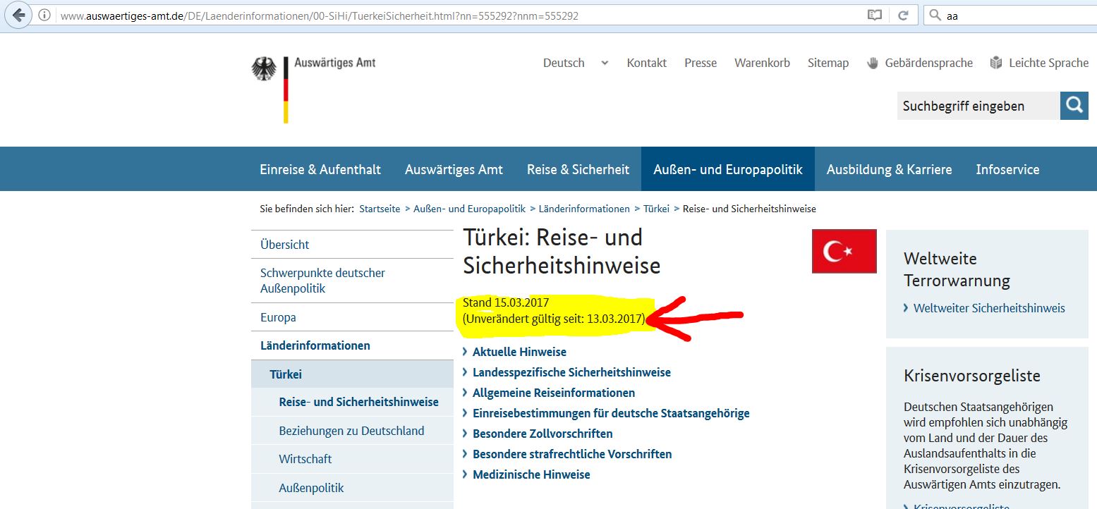Image resolution: width=1097 pixels, height=509 pixels.
Task: Click the site information icon in address bar
Action: click(44, 15)
